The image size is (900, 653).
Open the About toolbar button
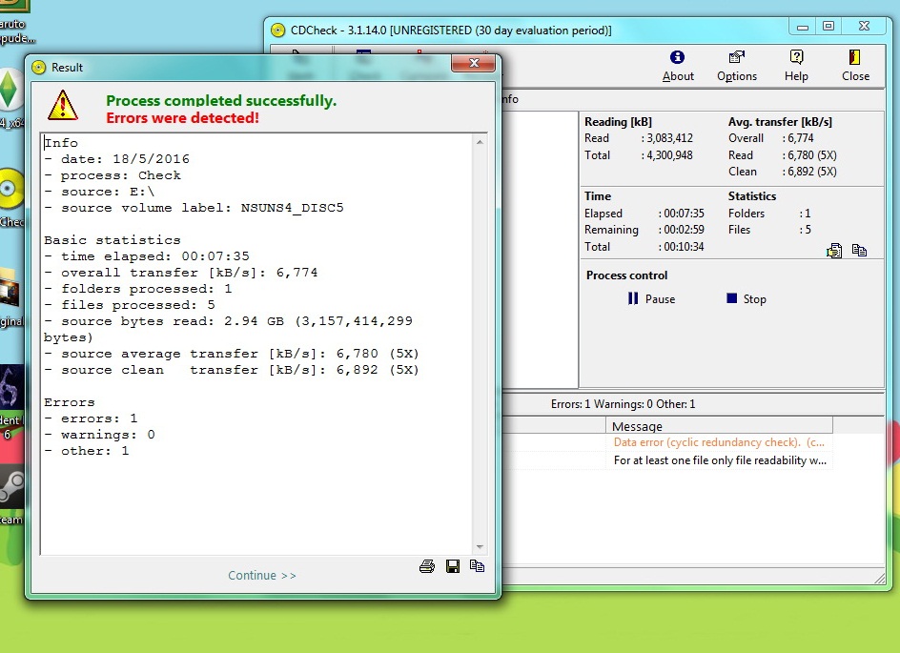pyautogui.click(x=678, y=66)
